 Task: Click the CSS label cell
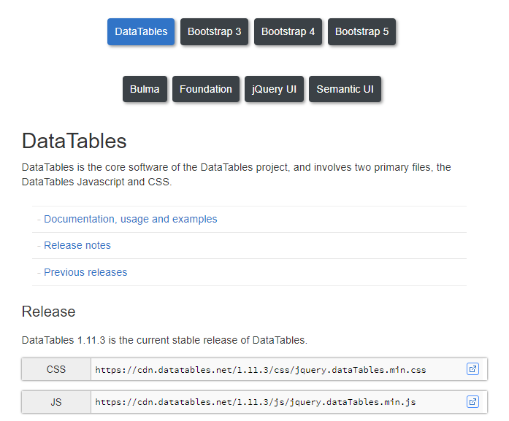pyautogui.click(x=56, y=369)
